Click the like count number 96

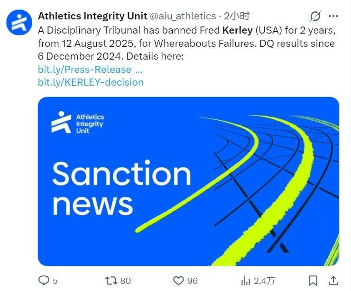click(192, 281)
